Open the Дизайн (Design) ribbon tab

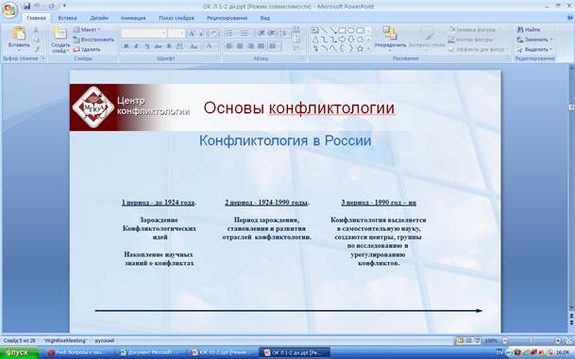pyautogui.click(x=99, y=18)
